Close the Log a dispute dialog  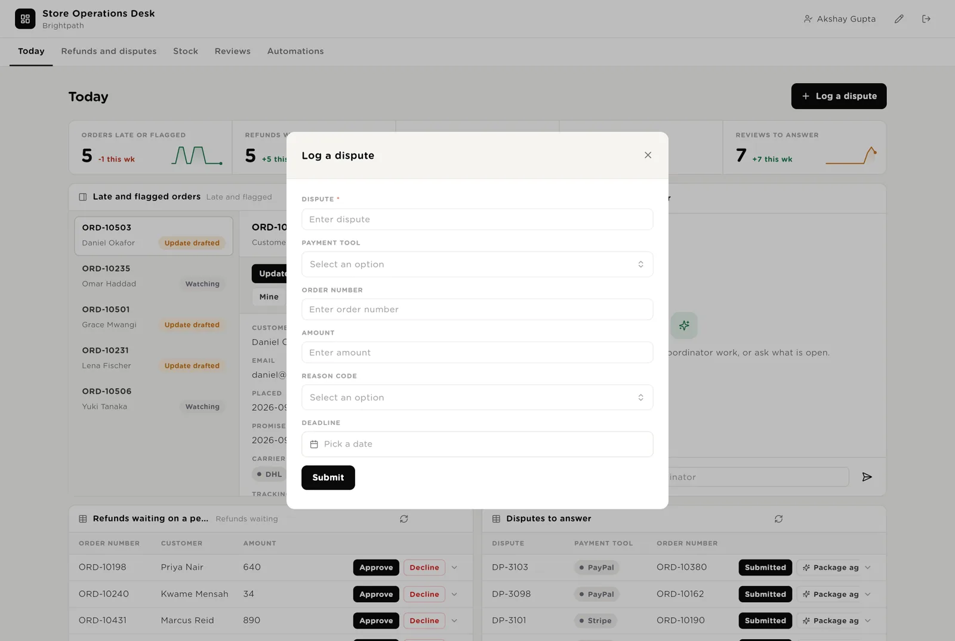coord(648,155)
